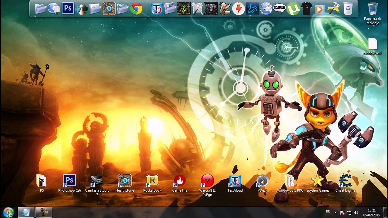Switch to the Camtasia recorder taskbar button
The width and height of the screenshot is (388, 218).
[43, 212]
